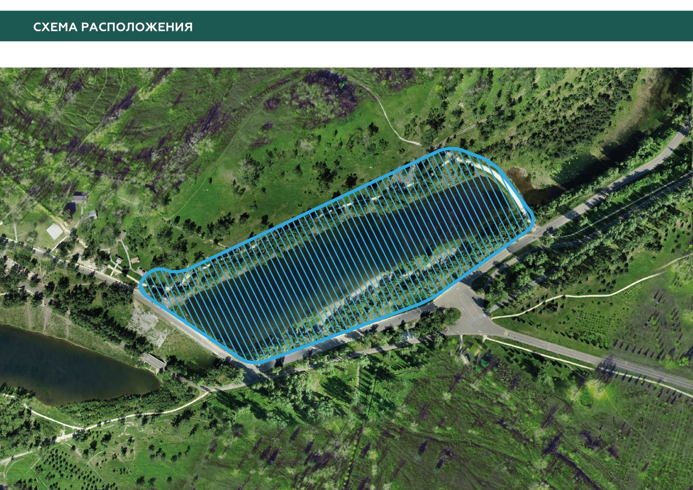The image size is (693, 490).
Task: Click the building beside the lake dam
Action: pyautogui.click(x=153, y=361)
